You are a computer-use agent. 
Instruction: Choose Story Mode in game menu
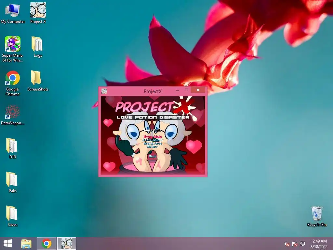[x=153, y=137]
